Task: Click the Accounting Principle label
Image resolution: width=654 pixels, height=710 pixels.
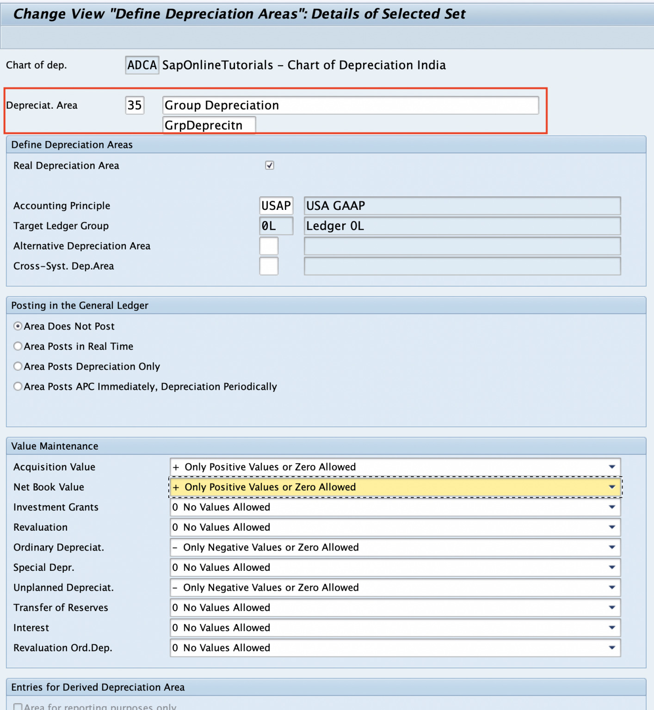Action: 62,206
